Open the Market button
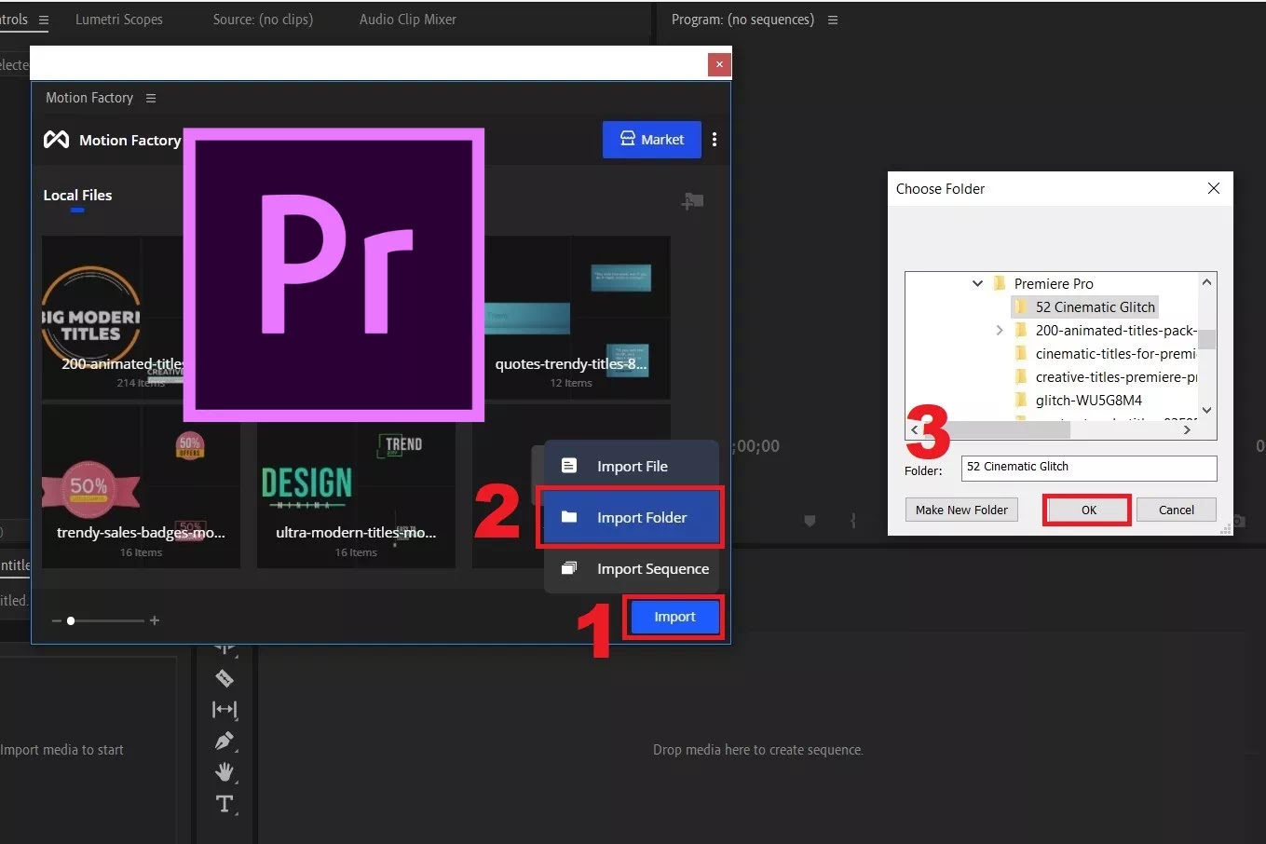 click(x=652, y=140)
